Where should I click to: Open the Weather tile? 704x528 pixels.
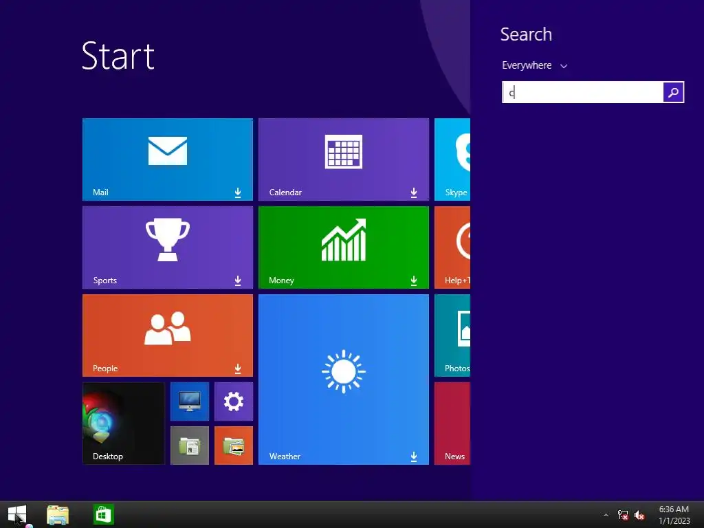(x=344, y=379)
